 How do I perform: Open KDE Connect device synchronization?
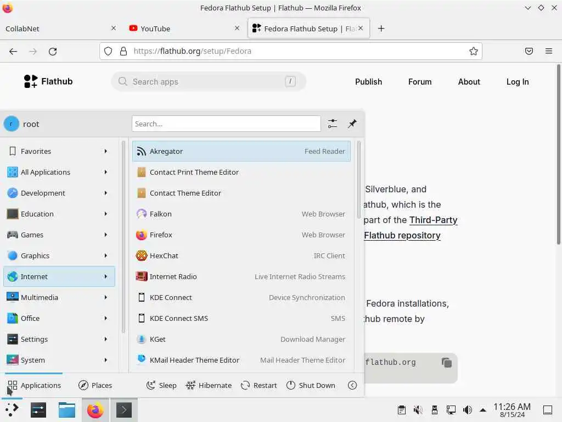[241, 297]
